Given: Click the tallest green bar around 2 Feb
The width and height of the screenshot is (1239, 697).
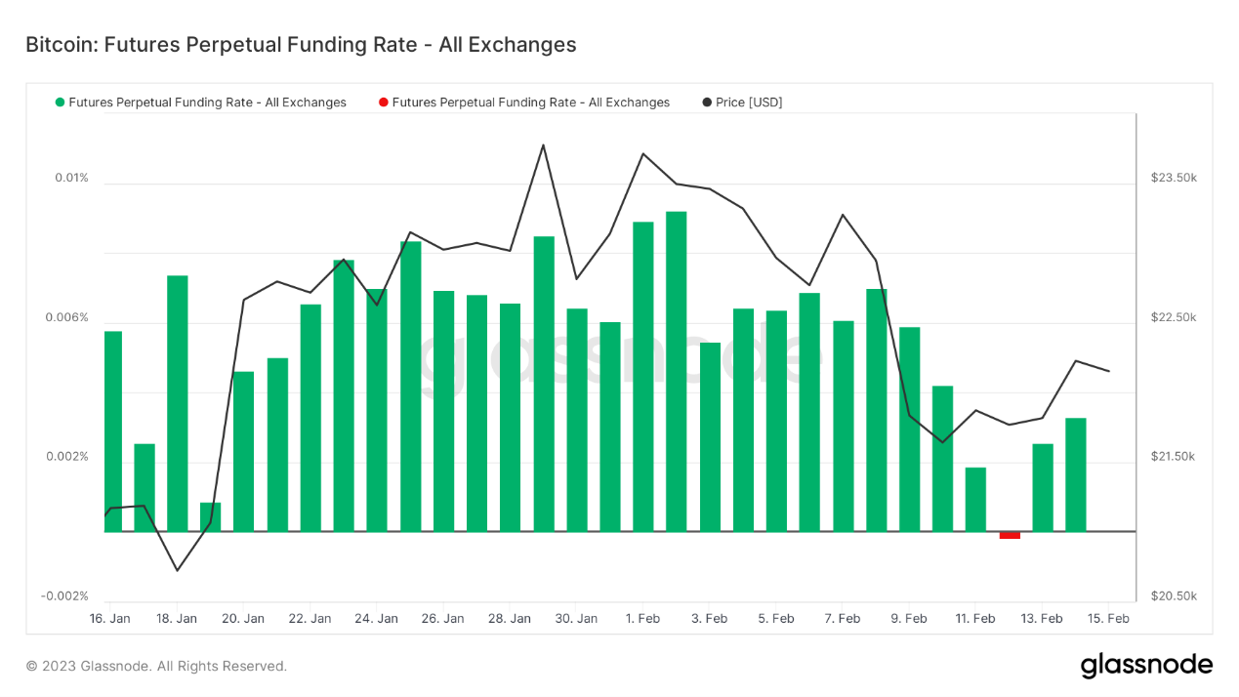Looking at the screenshot, I should 674,371.
